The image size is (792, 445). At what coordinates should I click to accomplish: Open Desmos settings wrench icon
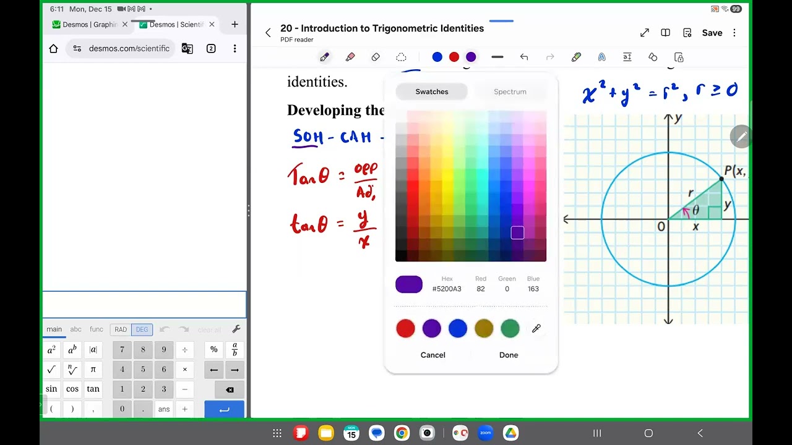tap(236, 329)
